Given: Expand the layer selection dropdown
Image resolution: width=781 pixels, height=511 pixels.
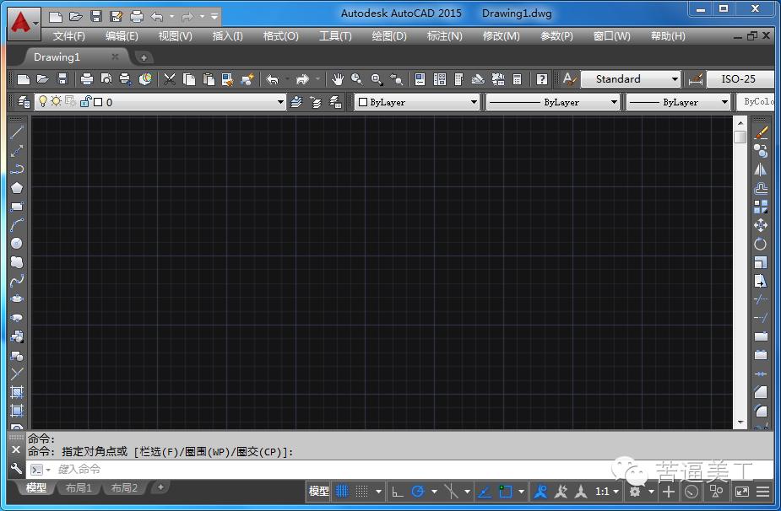Looking at the screenshot, I should [x=281, y=102].
